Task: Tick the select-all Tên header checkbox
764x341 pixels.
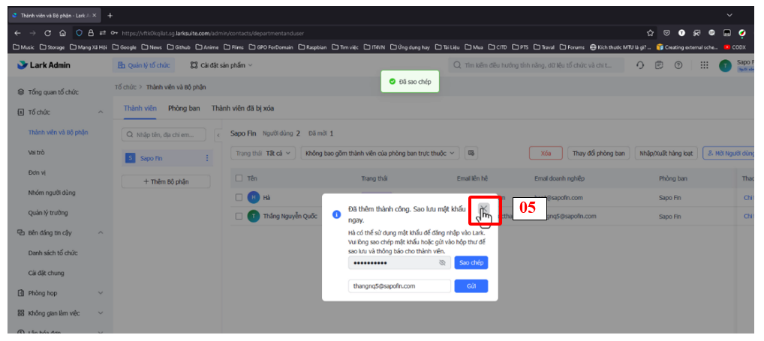Action: [x=239, y=178]
